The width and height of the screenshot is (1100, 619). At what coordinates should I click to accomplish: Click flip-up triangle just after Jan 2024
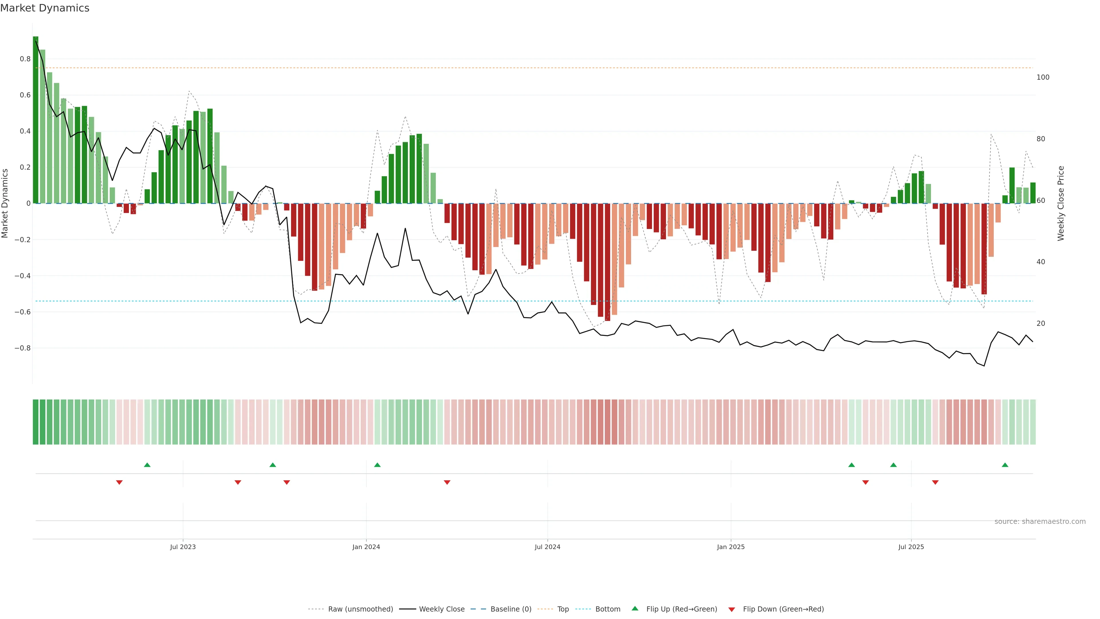click(377, 465)
